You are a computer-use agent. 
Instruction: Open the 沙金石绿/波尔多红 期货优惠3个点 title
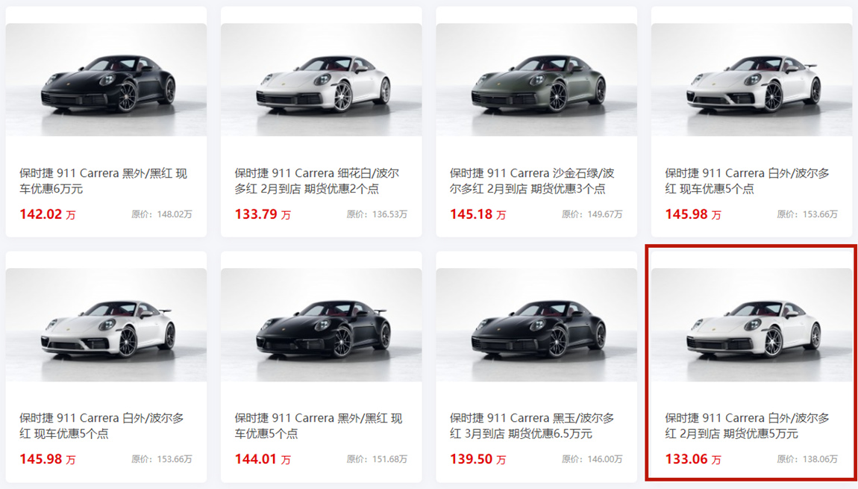(x=532, y=181)
